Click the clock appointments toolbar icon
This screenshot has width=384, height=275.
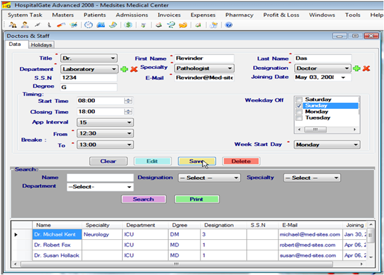coord(88,25)
